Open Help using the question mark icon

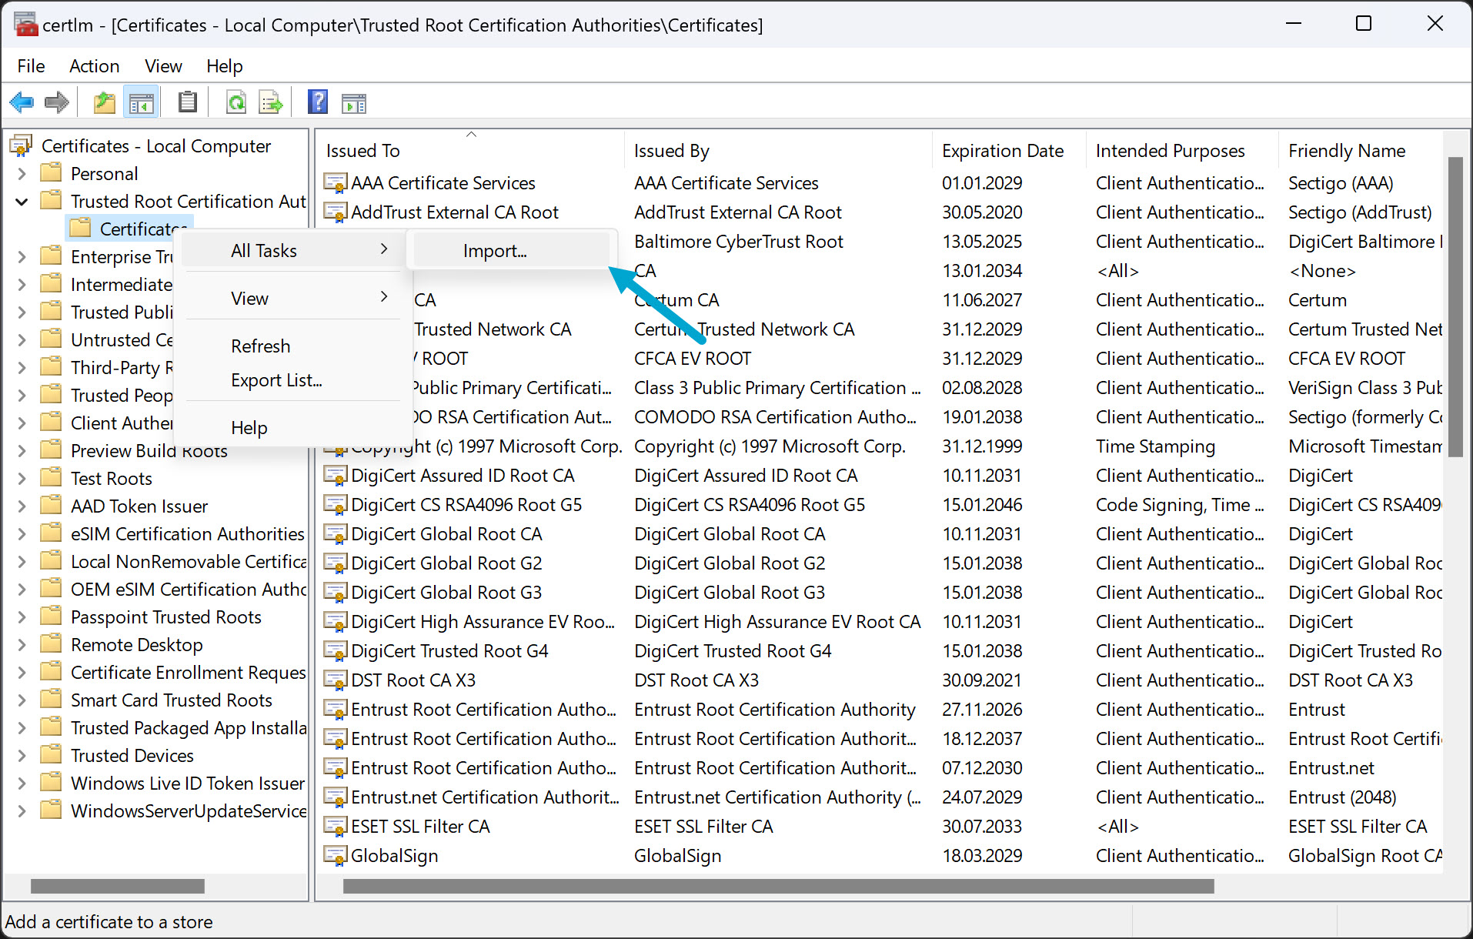[x=318, y=102]
